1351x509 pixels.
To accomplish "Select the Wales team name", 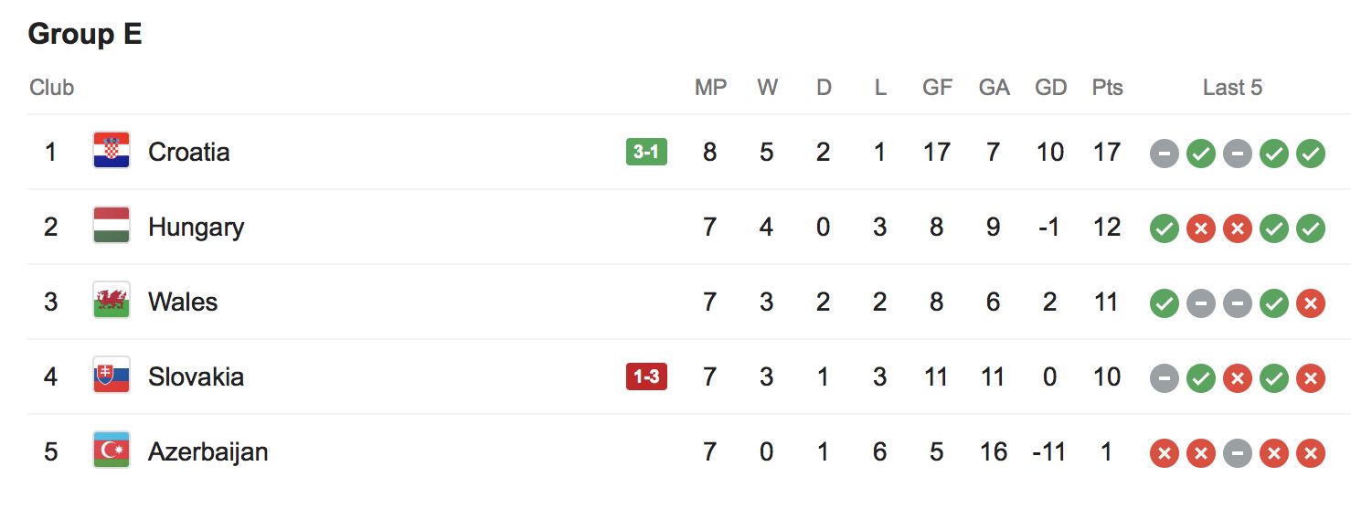I will click(183, 302).
